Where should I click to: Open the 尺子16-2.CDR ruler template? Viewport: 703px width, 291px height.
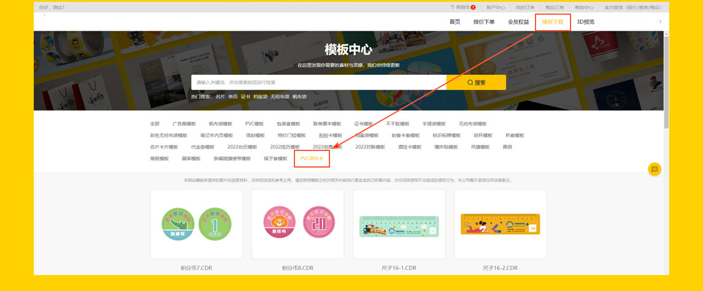click(500, 224)
